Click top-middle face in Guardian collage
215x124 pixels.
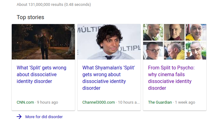tap(174, 32)
